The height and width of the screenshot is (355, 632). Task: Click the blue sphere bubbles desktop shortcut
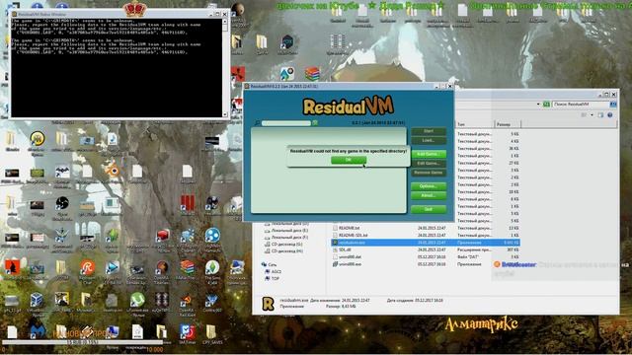(x=212, y=235)
